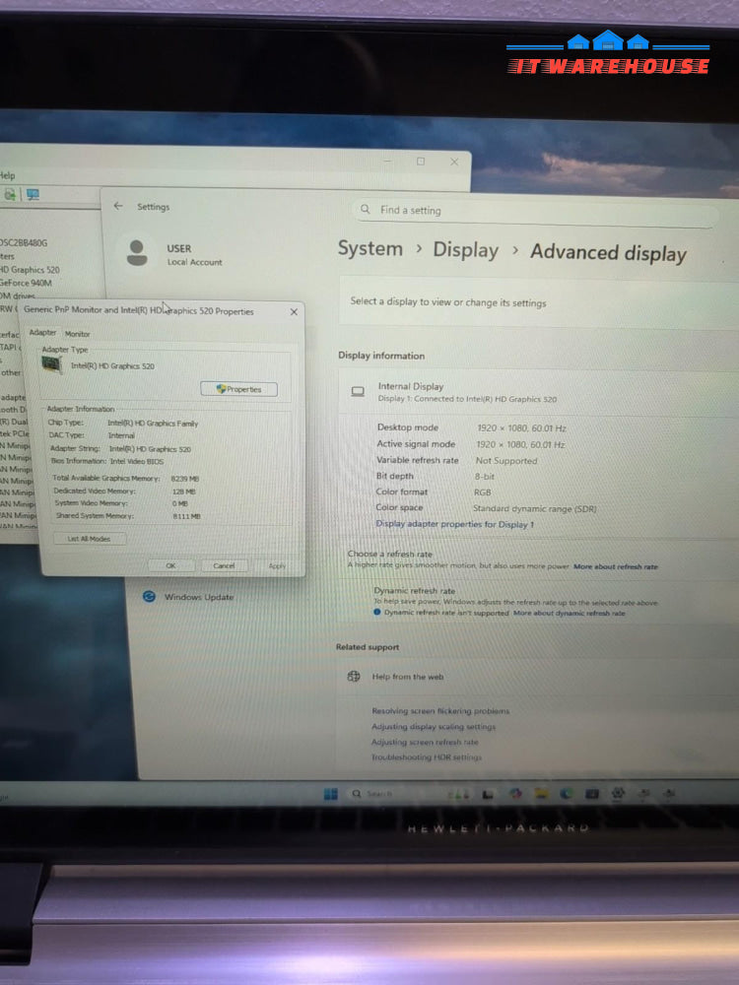Click the Device Manager scan for hardware toolbar icon

tap(10, 195)
